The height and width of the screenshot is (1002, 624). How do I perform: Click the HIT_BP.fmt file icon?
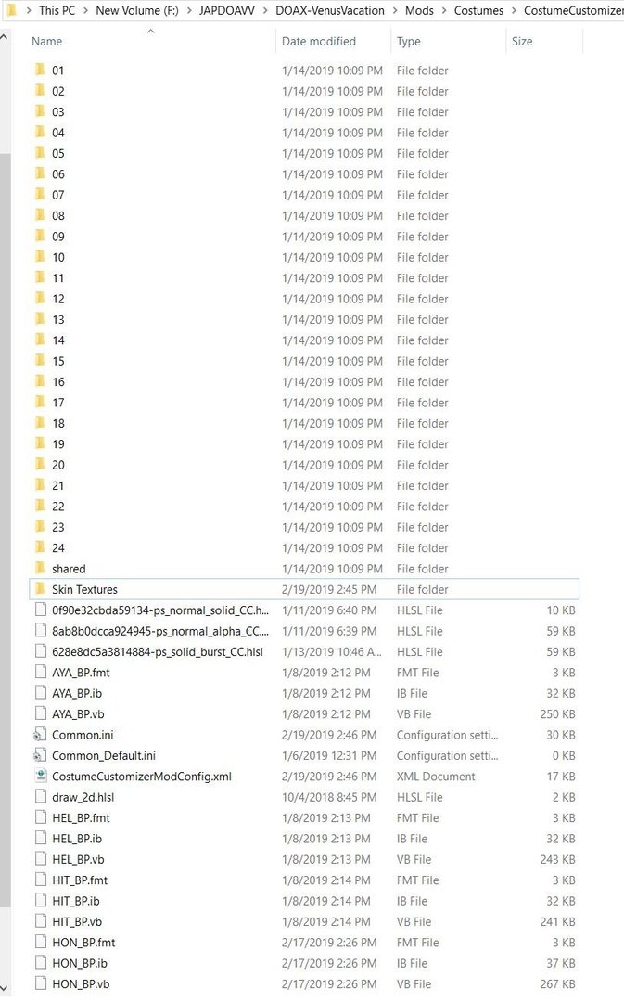pos(40,880)
